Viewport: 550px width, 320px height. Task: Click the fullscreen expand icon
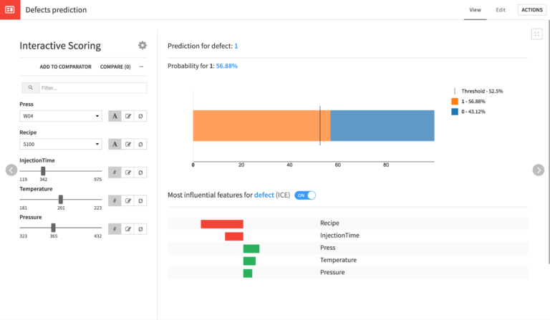point(536,34)
